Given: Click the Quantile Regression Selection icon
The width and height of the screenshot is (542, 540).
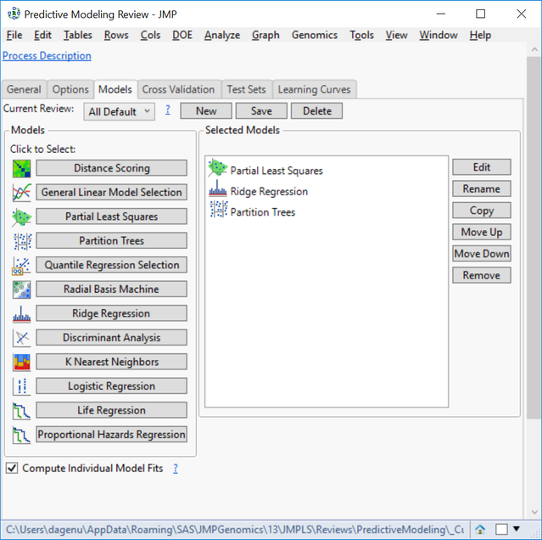Looking at the screenshot, I should pyautogui.click(x=21, y=265).
